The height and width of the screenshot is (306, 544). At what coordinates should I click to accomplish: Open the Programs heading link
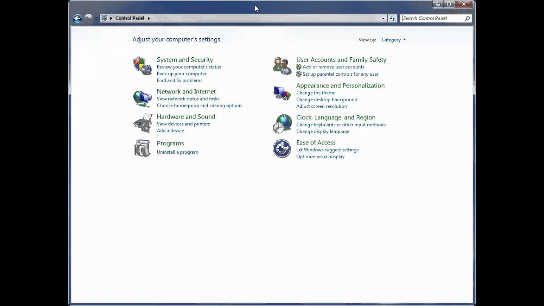170,143
